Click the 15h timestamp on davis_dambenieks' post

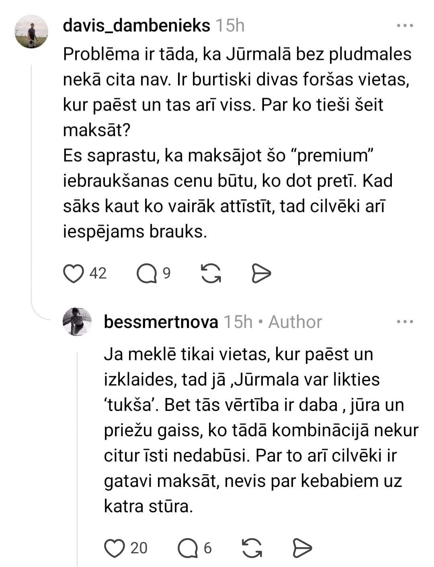[x=230, y=26]
